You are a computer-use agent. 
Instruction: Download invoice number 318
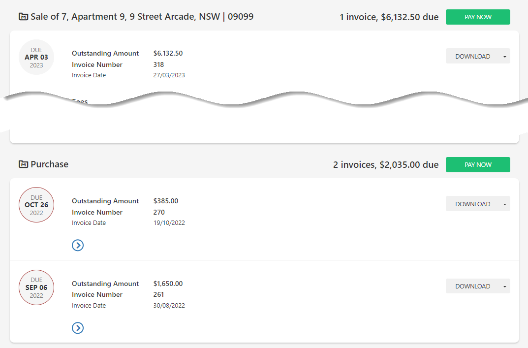472,56
